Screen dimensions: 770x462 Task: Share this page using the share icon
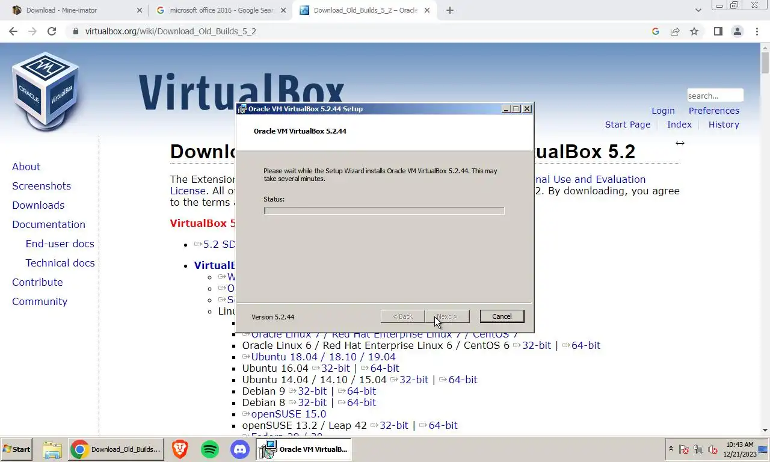point(675,31)
